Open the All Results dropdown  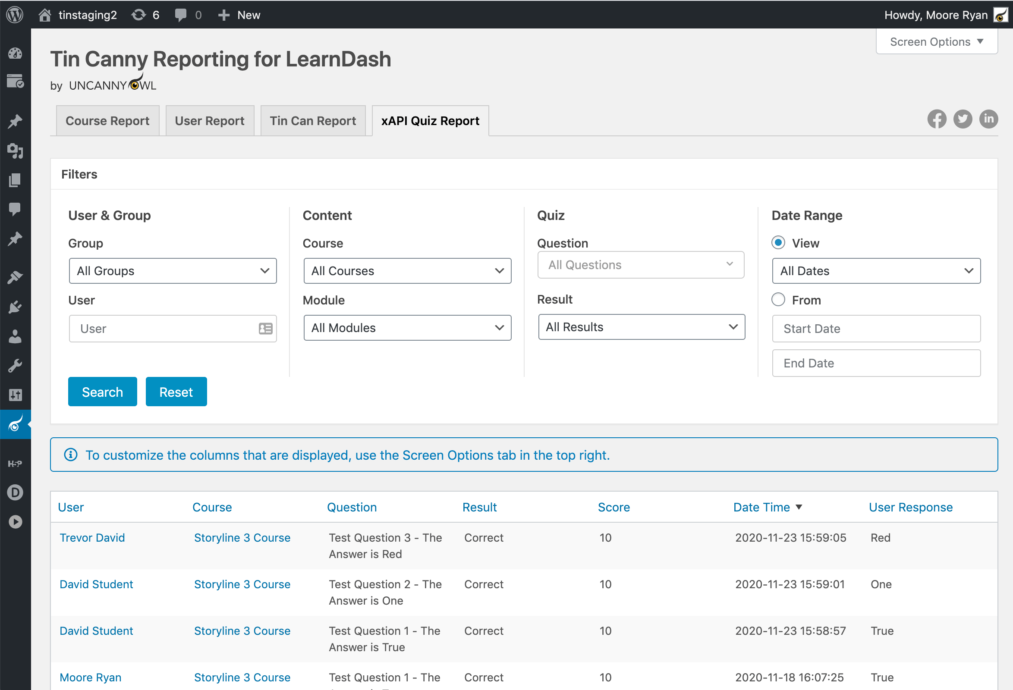click(641, 327)
